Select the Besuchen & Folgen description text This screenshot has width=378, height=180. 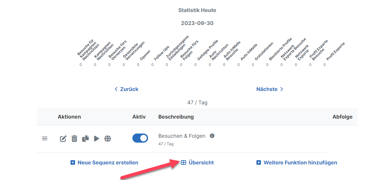click(182, 136)
